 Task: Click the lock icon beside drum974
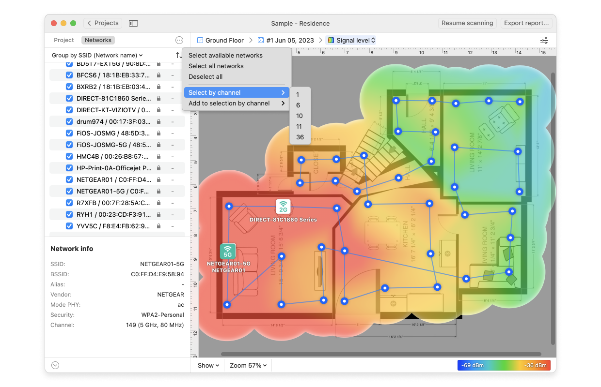(x=158, y=122)
